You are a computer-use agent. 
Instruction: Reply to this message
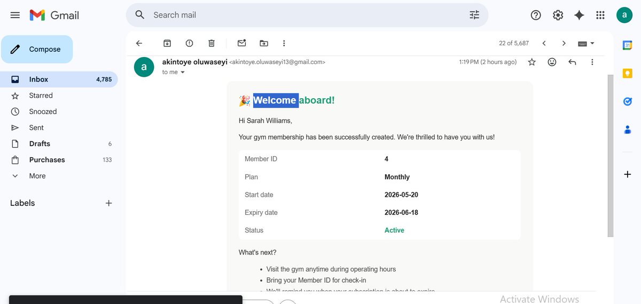point(572,62)
